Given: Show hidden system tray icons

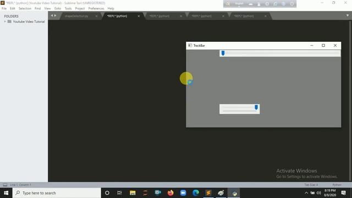Looking at the screenshot, I should pos(306,193).
